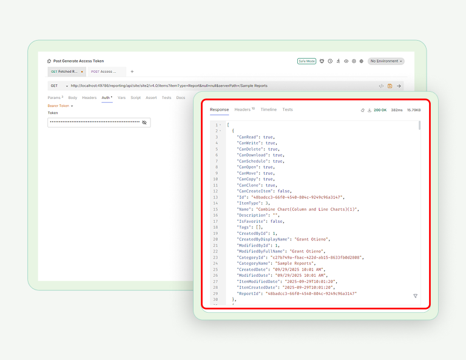Open the Script tab

135,98
